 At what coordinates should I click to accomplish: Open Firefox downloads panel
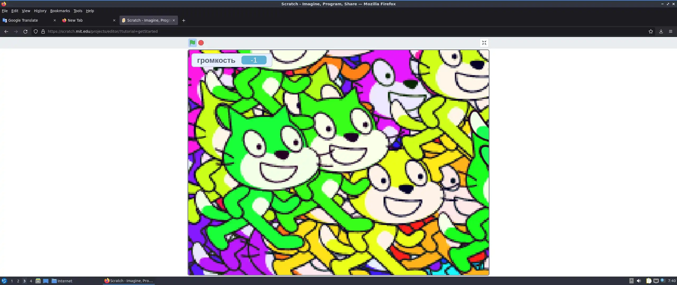pos(661,31)
